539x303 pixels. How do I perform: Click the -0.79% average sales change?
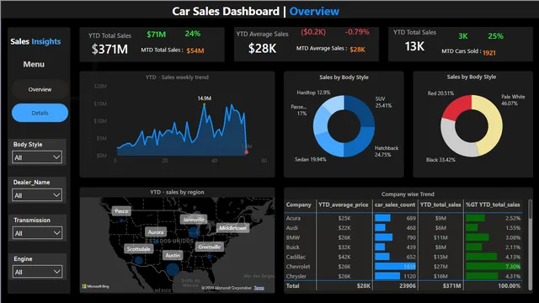(x=357, y=32)
